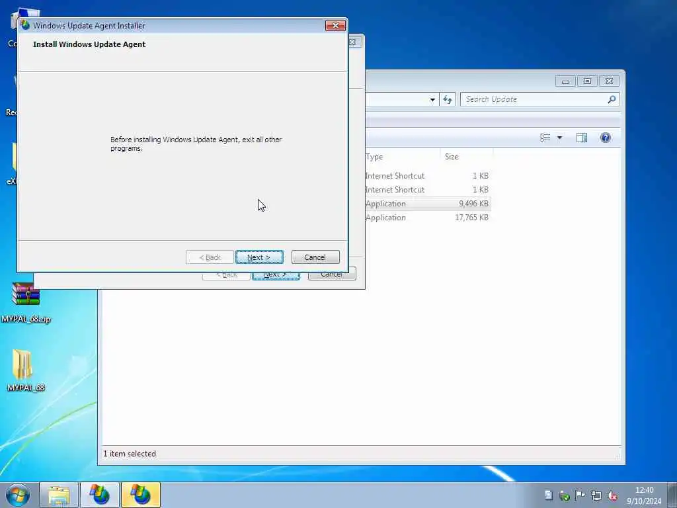Click Cancel in the rear installer dialog

coord(332,276)
